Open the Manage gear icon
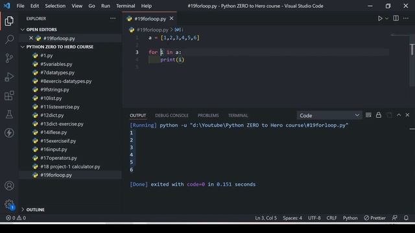 pyautogui.click(x=9, y=205)
